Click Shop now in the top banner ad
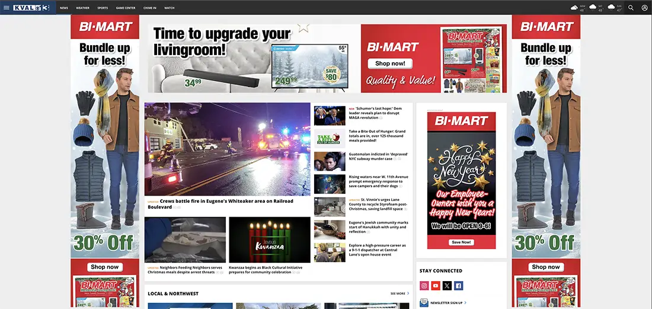652x309 pixels. (x=389, y=63)
